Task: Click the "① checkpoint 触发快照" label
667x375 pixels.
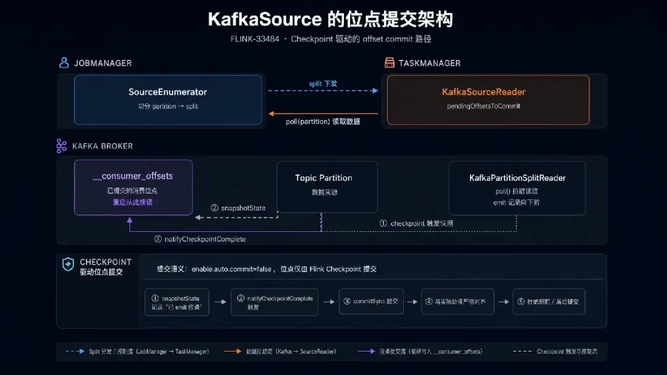Action: pos(416,223)
